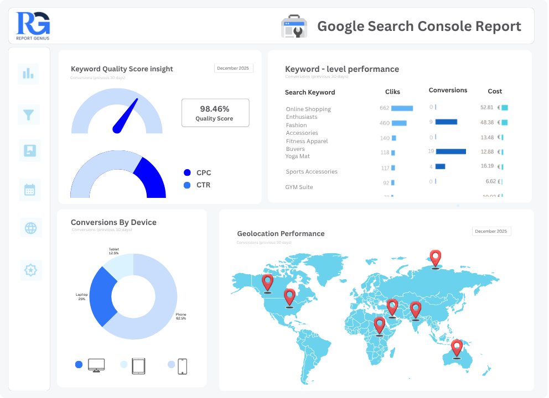Open the settings badge icon in the sidebar

coord(31,270)
